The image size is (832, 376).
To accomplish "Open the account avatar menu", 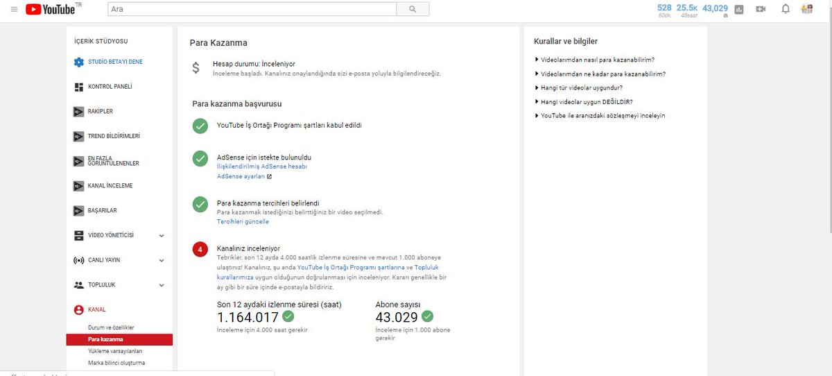I will [x=806, y=9].
